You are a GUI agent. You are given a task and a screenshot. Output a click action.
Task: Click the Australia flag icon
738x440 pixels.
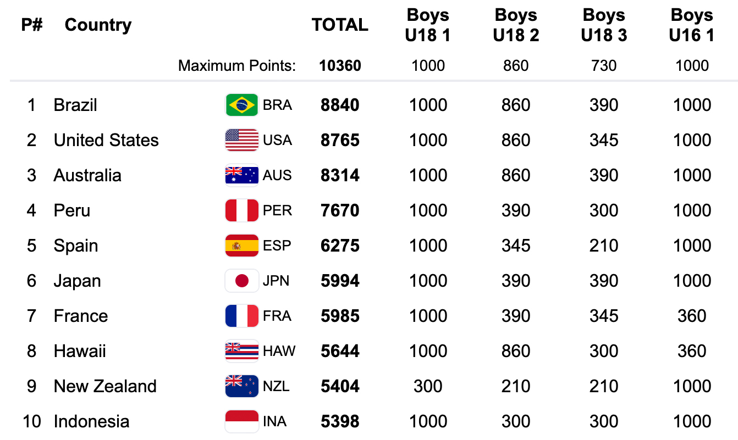[241, 175]
